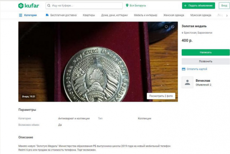
Task: Click the card payment icon
Action: [184, 69]
